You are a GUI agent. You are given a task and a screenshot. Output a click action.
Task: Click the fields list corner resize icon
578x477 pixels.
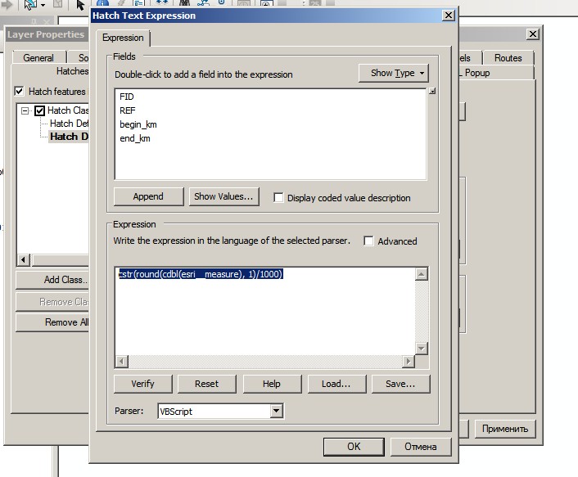coord(432,91)
